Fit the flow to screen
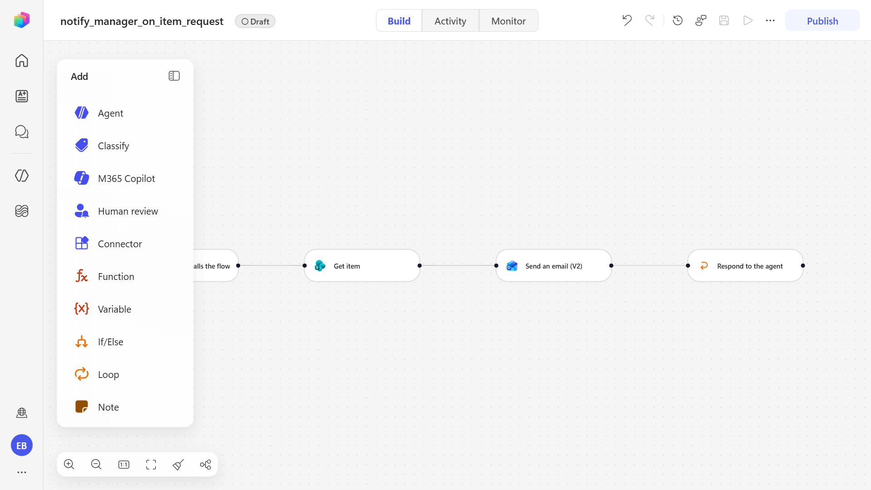Viewport: 871px width, 490px height. click(x=151, y=465)
